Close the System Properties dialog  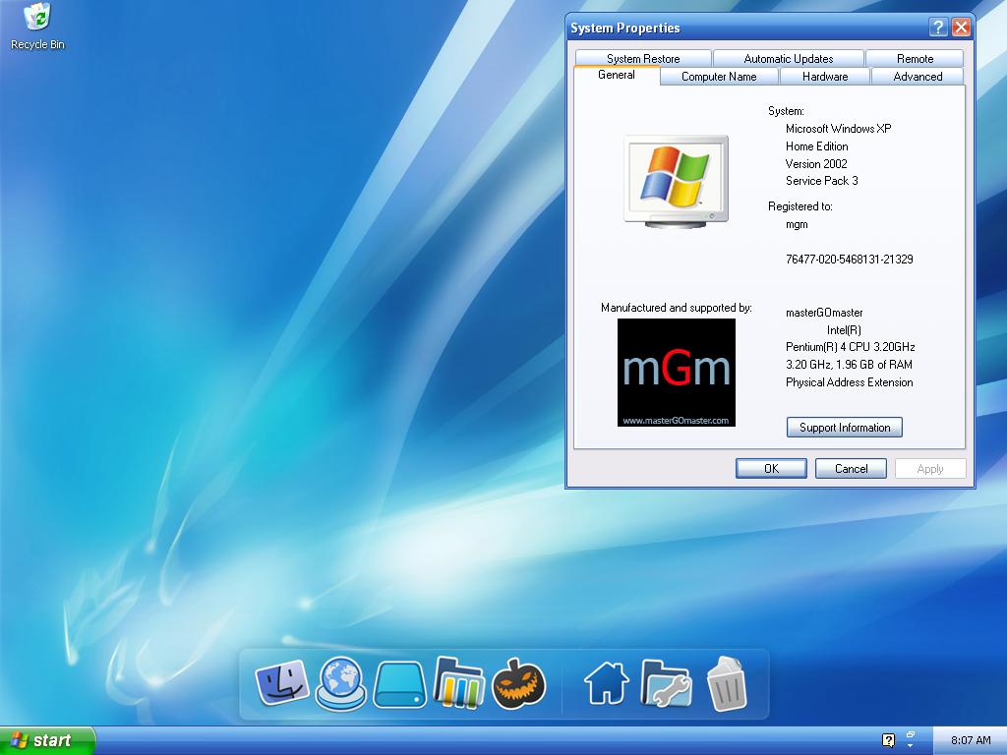pyautogui.click(x=961, y=27)
